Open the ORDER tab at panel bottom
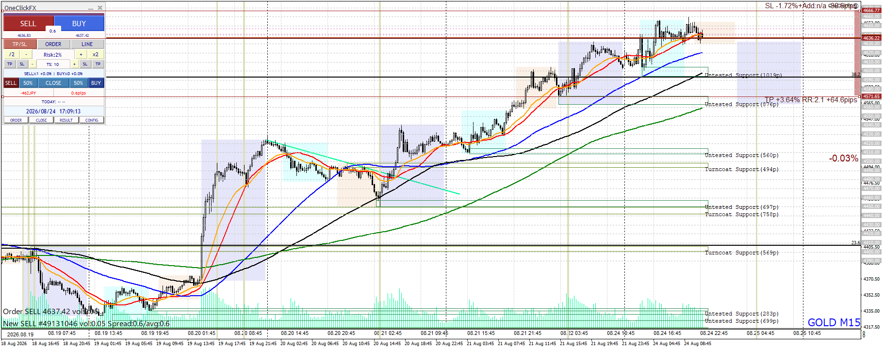Screen dimensions: 883x349 16,120
